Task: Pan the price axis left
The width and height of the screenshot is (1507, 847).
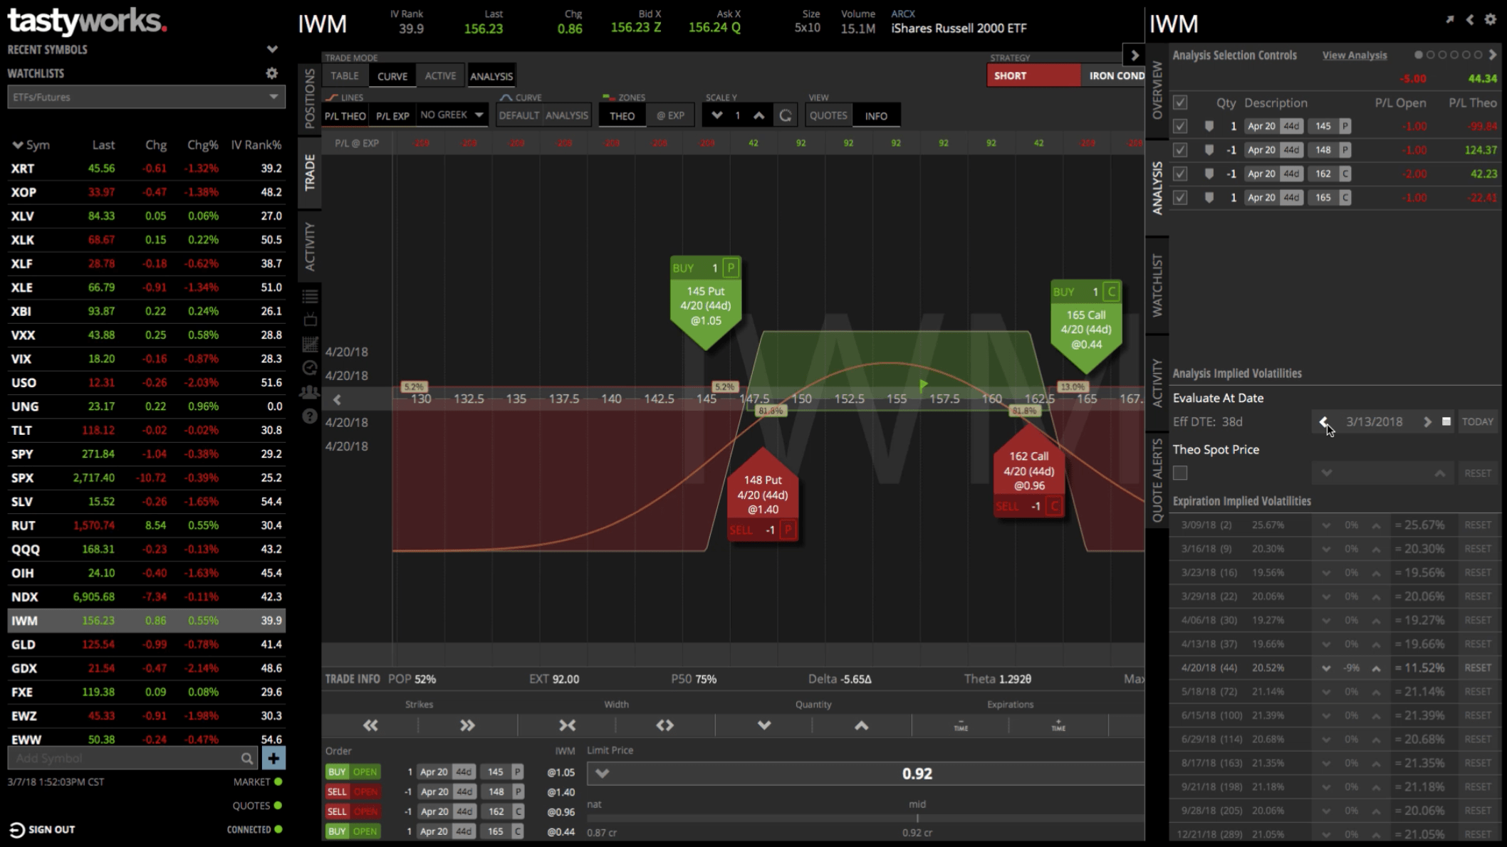Action: [x=337, y=399]
